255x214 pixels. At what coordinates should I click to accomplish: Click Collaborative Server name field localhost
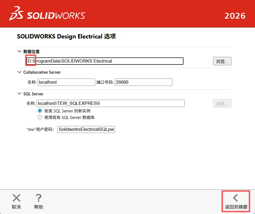coord(66,82)
